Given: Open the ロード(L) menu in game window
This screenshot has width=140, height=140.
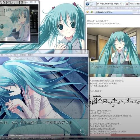Looking at the screenshot, I should click(x=5, y=55).
